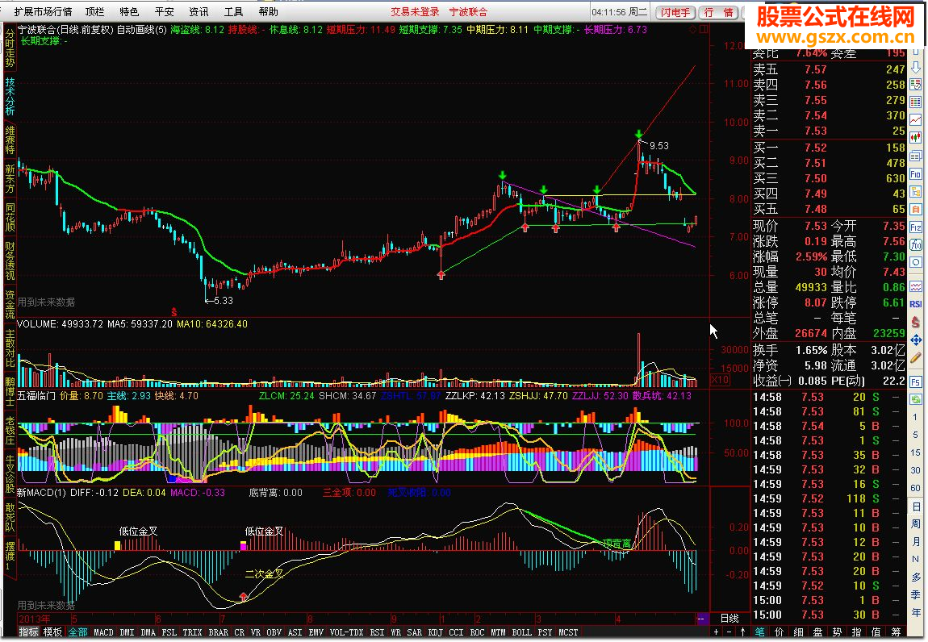The width and height of the screenshot is (928, 642).
Task: Open the 同花顺 side tab
Action: pyautogui.click(x=10, y=217)
